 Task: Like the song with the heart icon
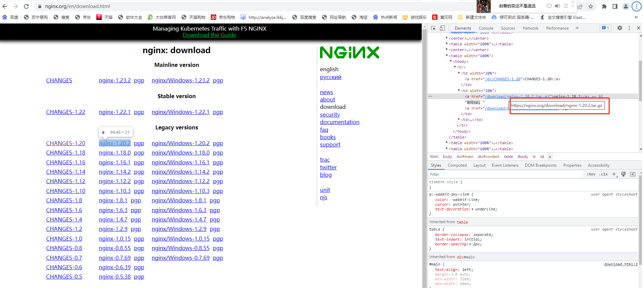click(549, 6)
